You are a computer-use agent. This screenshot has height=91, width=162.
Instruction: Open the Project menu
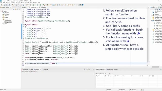point(27,3)
